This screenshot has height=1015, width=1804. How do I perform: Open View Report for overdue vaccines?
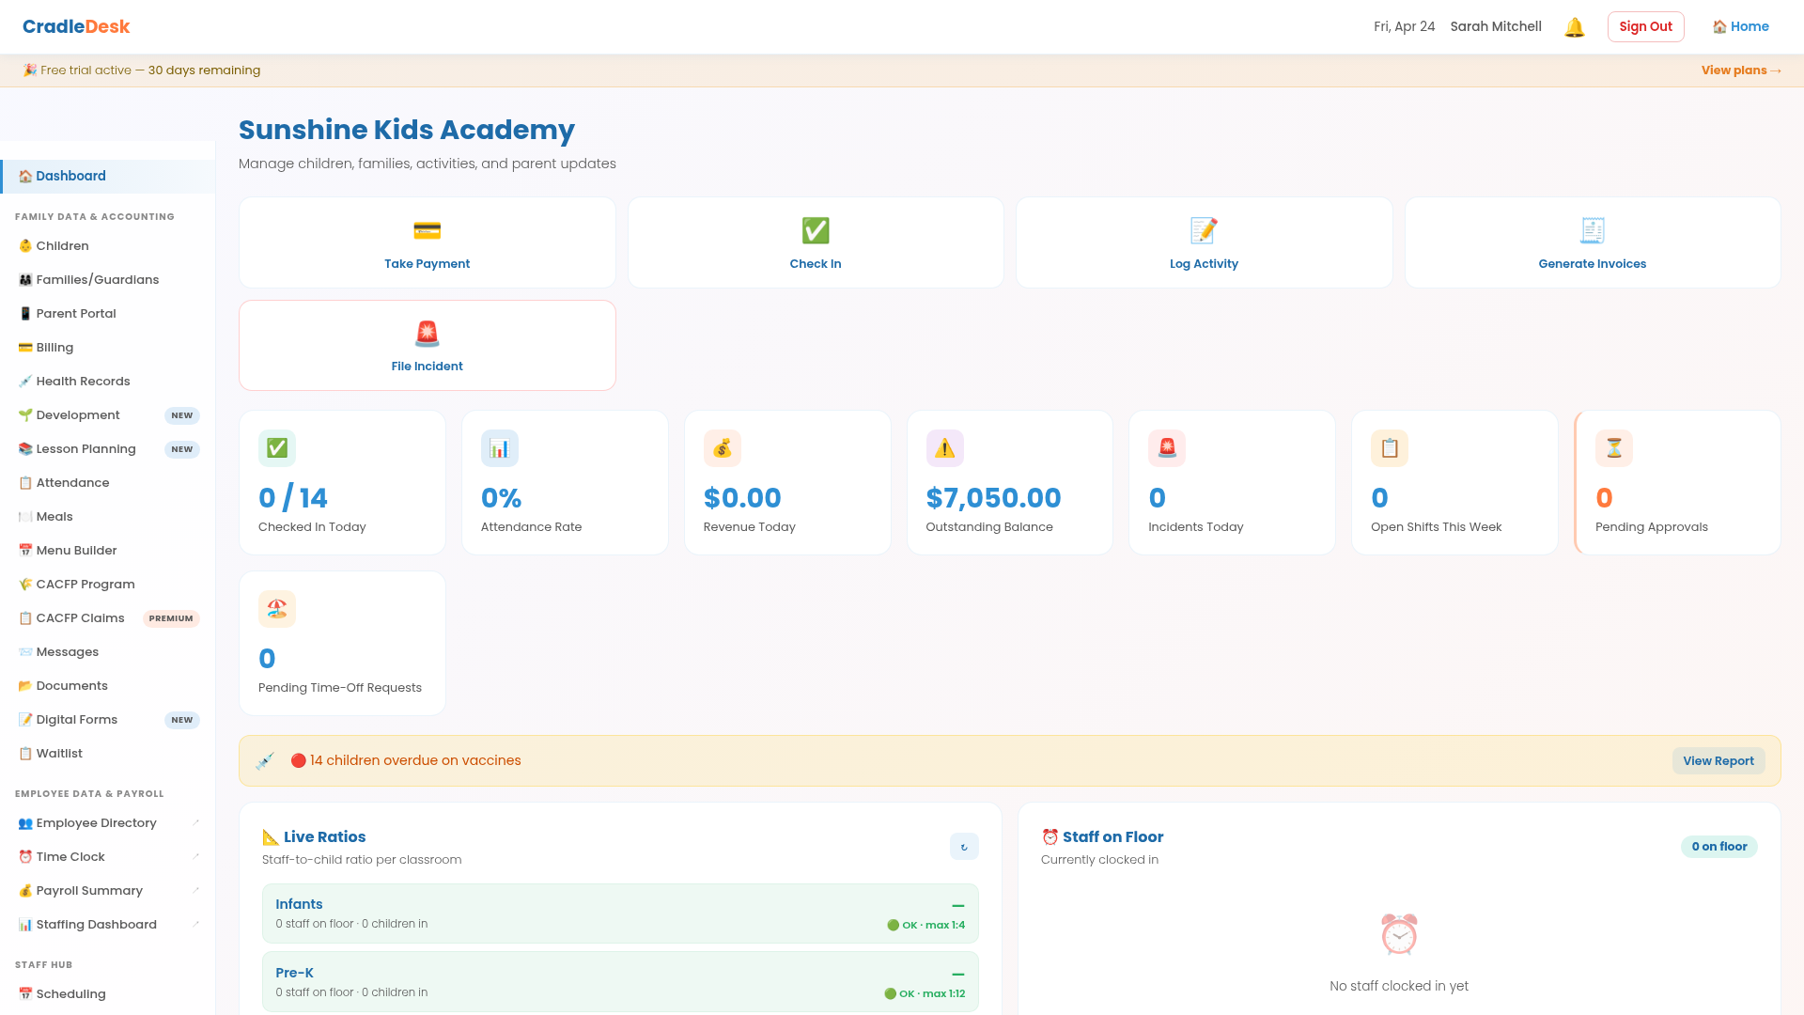coord(1718,760)
